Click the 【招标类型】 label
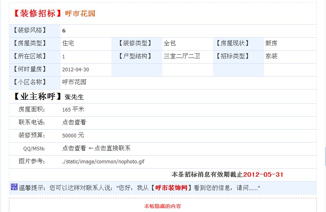The height and width of the screenshot is (212, 326). point(233,56)
